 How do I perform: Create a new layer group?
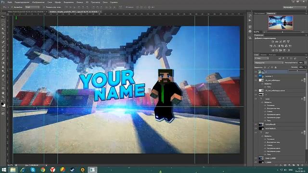[x=294, y=165]
